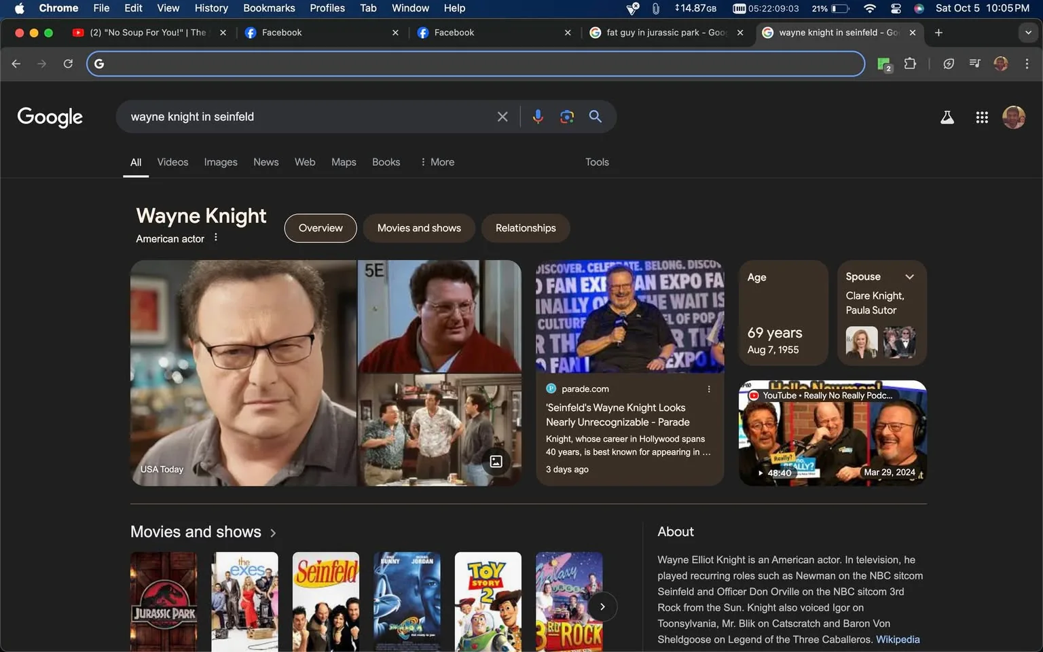Reload the current page
Screen dimensions: 1043x652
click(x=68, y=64)
